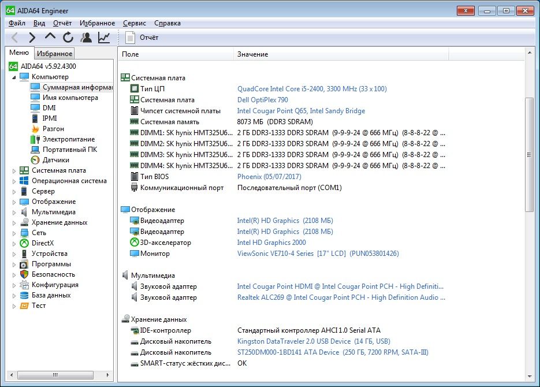This screenshot has width=540, height=387.
Task: Click the Значение column header
Action: pyautogui.click(x=341, y=54)
